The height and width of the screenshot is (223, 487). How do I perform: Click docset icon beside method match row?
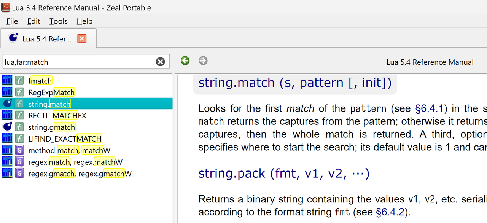[x=7, y=150]
